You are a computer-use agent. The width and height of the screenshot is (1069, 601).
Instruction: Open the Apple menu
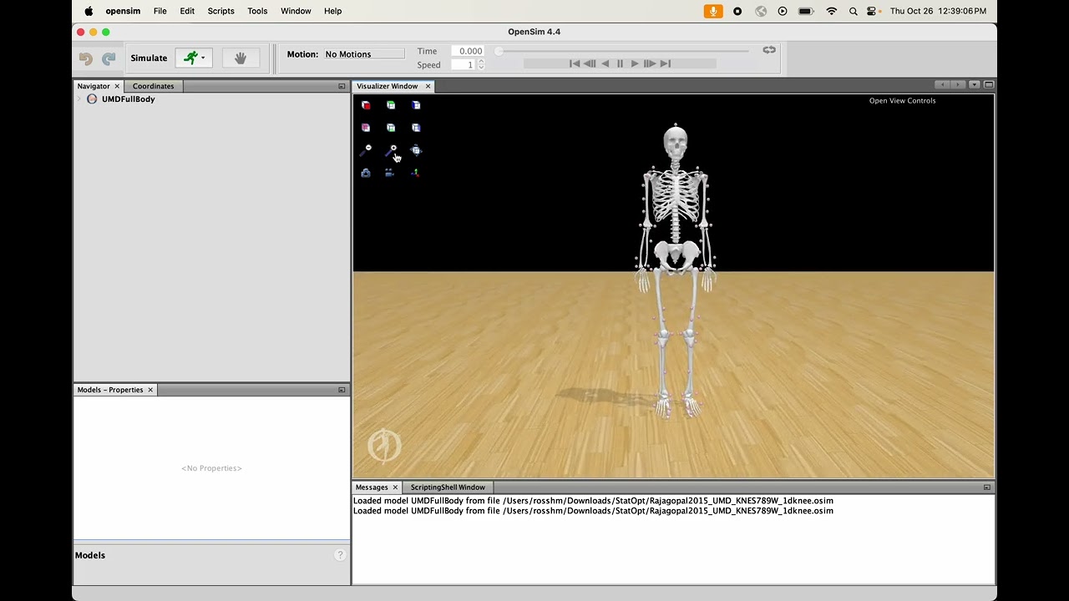89,11
